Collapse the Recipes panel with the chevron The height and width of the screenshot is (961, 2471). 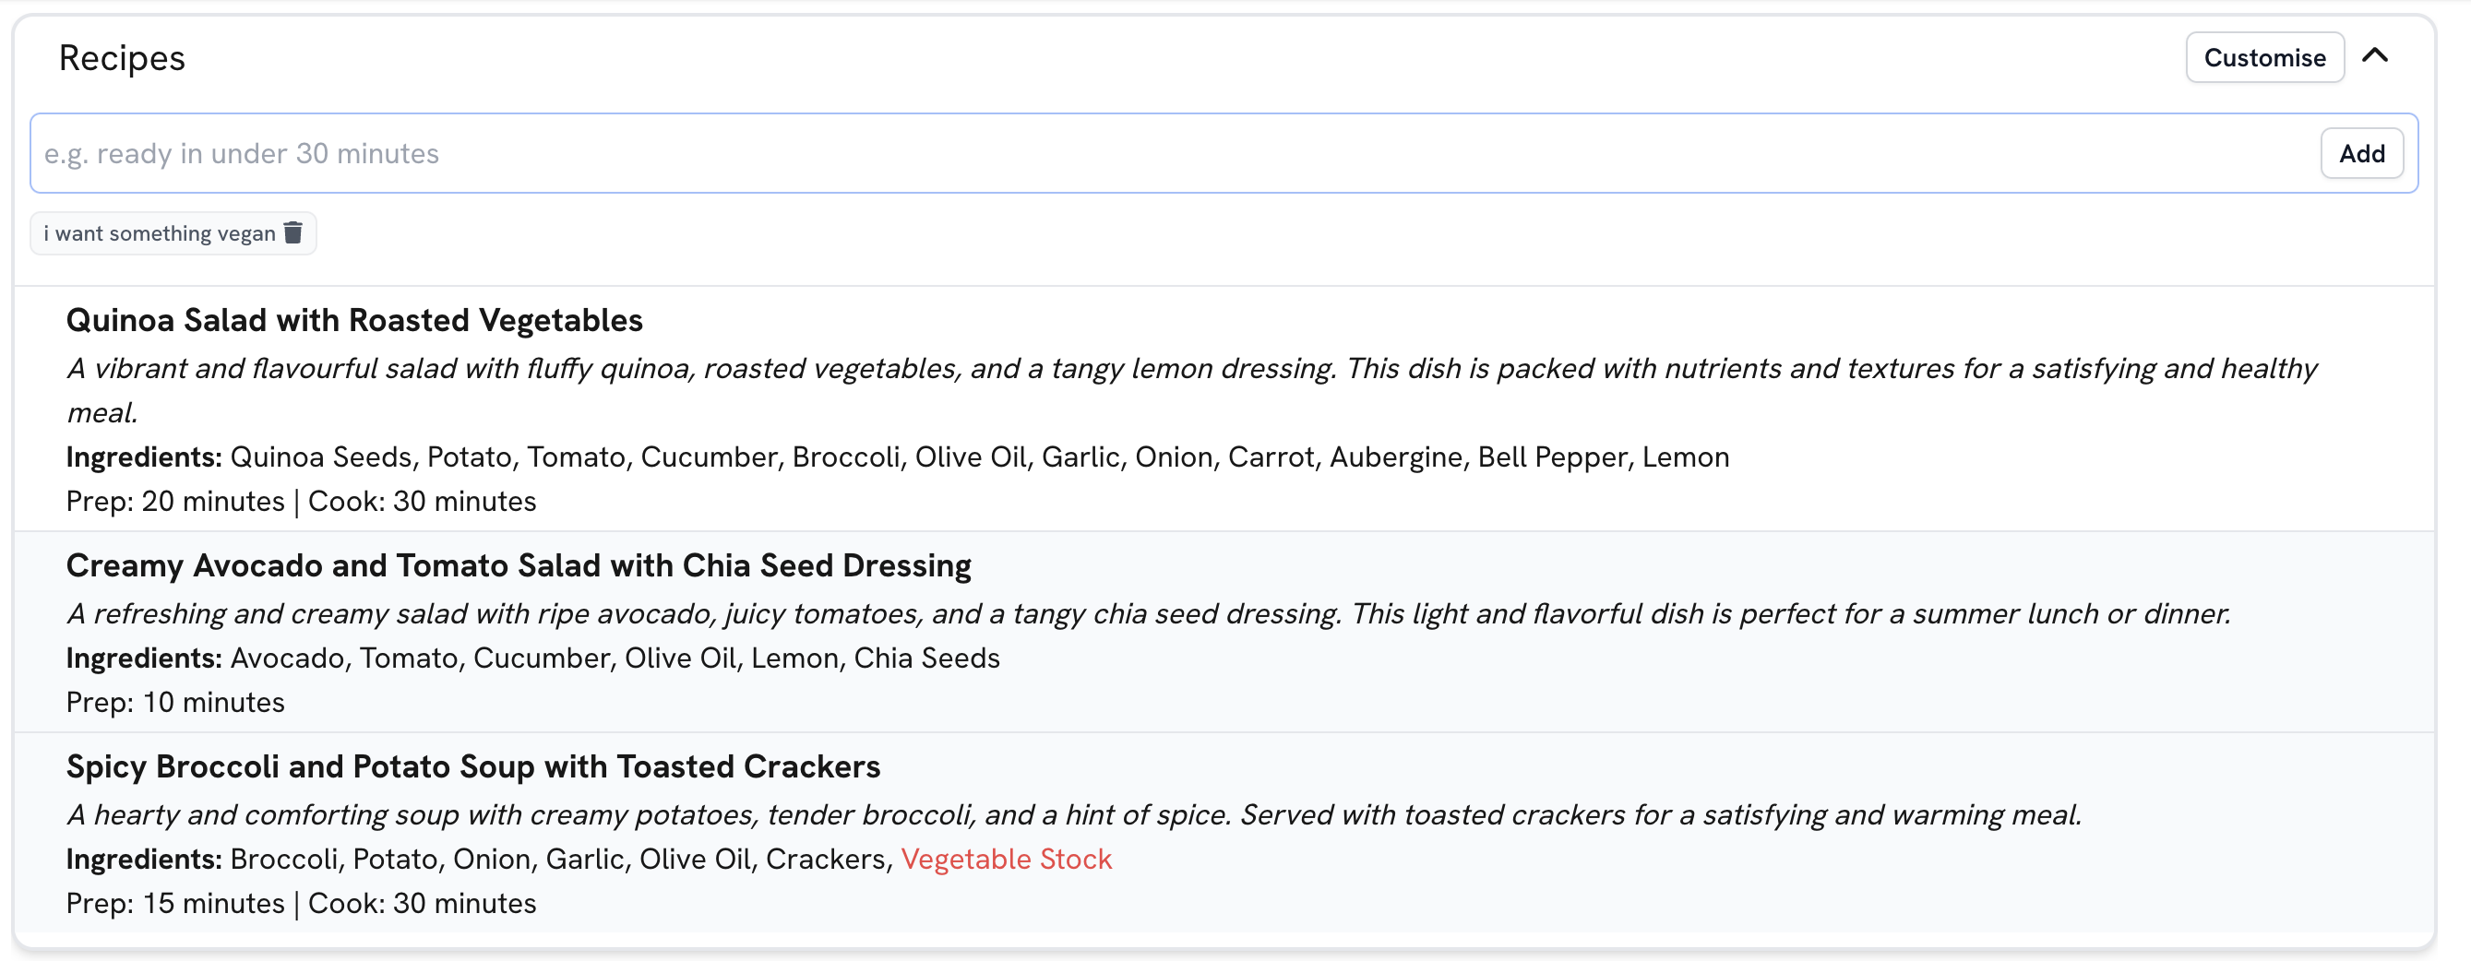click(x=2374, y=56)
